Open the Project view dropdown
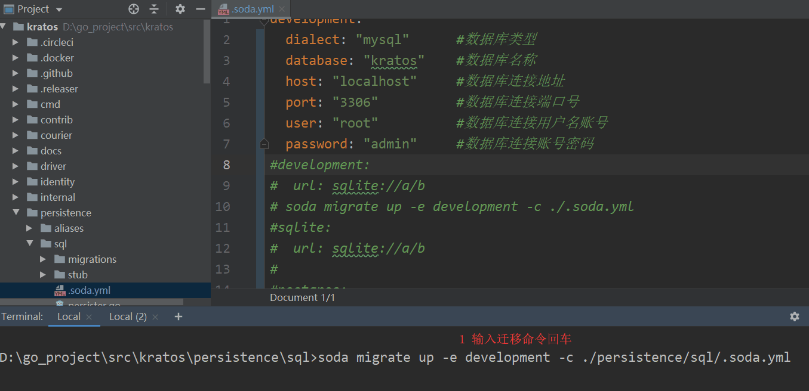 pyautogui.click(x=59, y=10)
